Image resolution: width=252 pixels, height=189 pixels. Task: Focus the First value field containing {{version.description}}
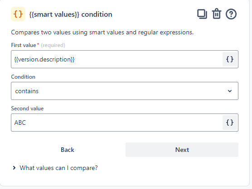(x=117, y=59)
